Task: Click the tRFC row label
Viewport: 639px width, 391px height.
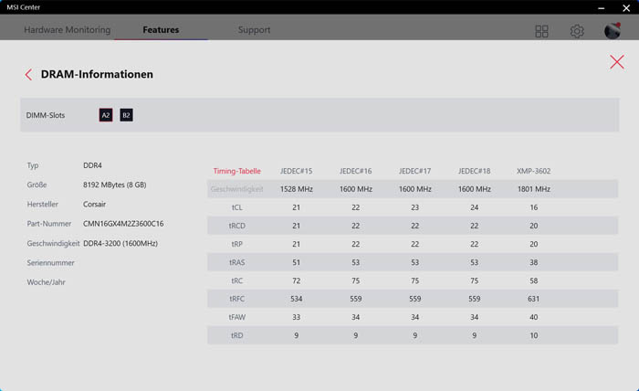Action: point(236,299)
